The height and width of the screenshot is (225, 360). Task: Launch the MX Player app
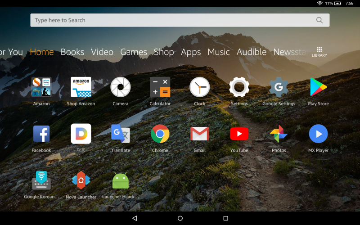coord(318,134)
